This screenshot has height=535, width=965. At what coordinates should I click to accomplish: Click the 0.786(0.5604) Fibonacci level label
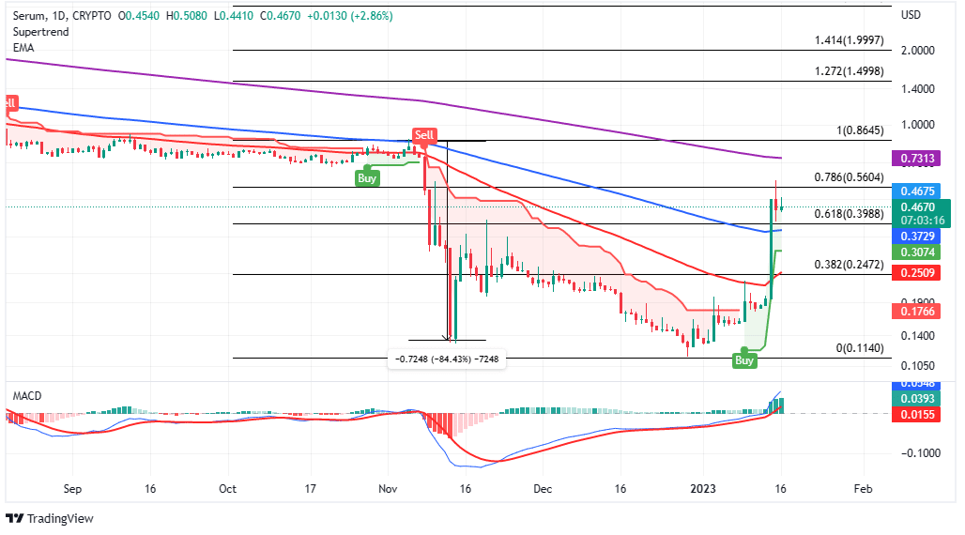click(x=849, y=177)
